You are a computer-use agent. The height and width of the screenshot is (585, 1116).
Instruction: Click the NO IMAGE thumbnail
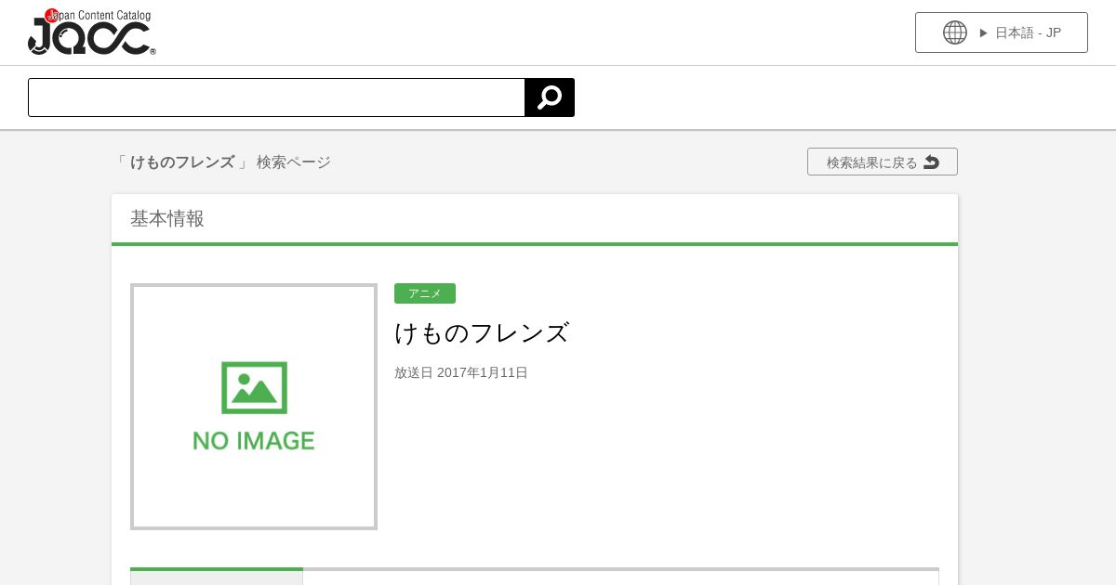[x=254, y=407]
